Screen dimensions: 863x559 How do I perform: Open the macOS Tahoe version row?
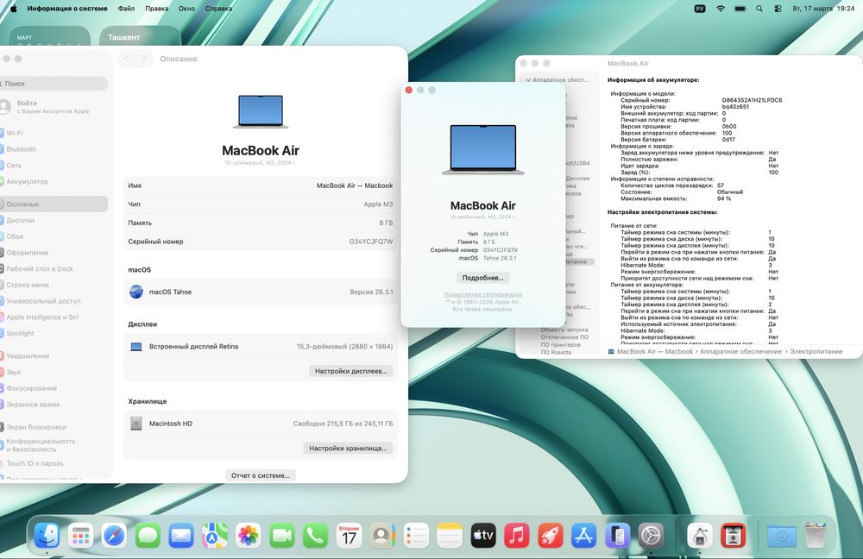[261, 292]
